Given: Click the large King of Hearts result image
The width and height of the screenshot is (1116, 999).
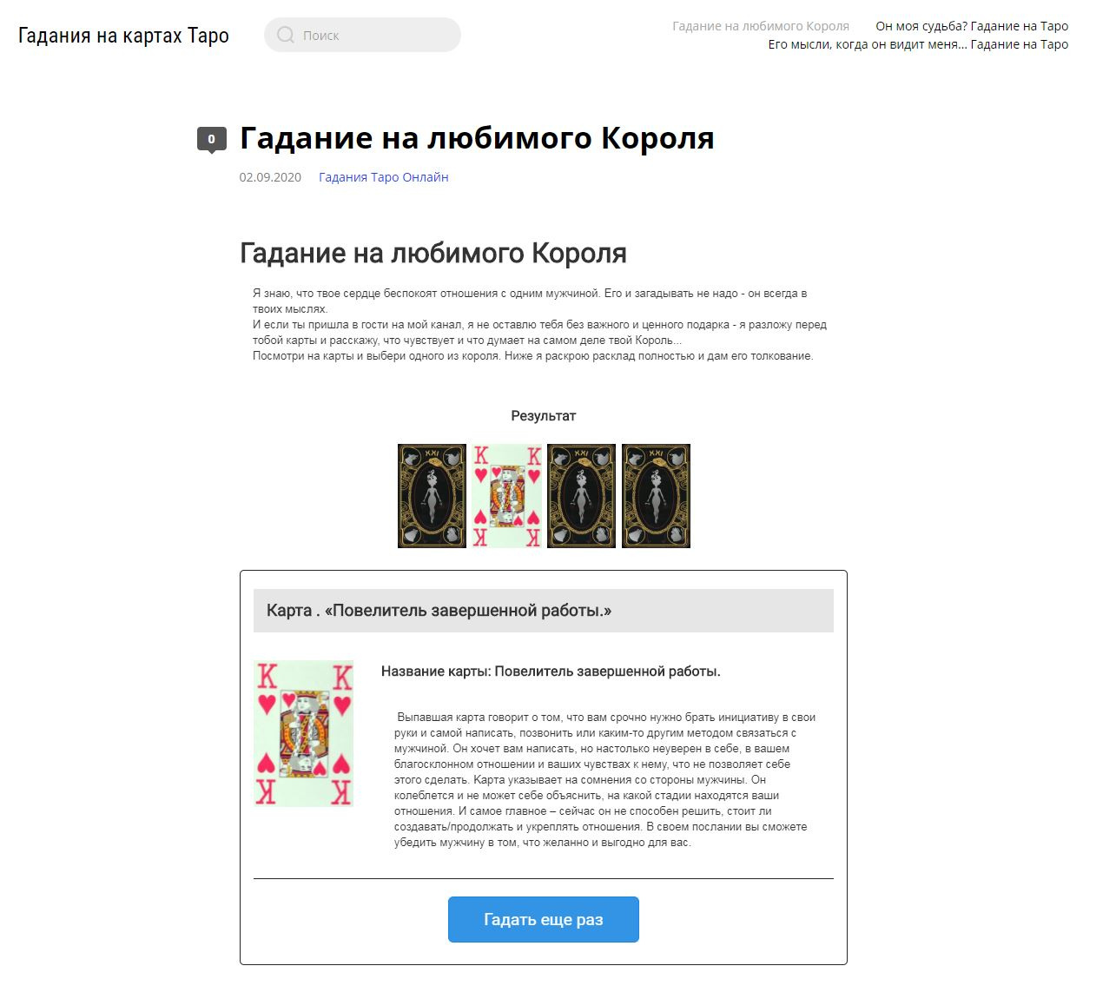Looking at the screenshot, I should click(x=303, y=733).
